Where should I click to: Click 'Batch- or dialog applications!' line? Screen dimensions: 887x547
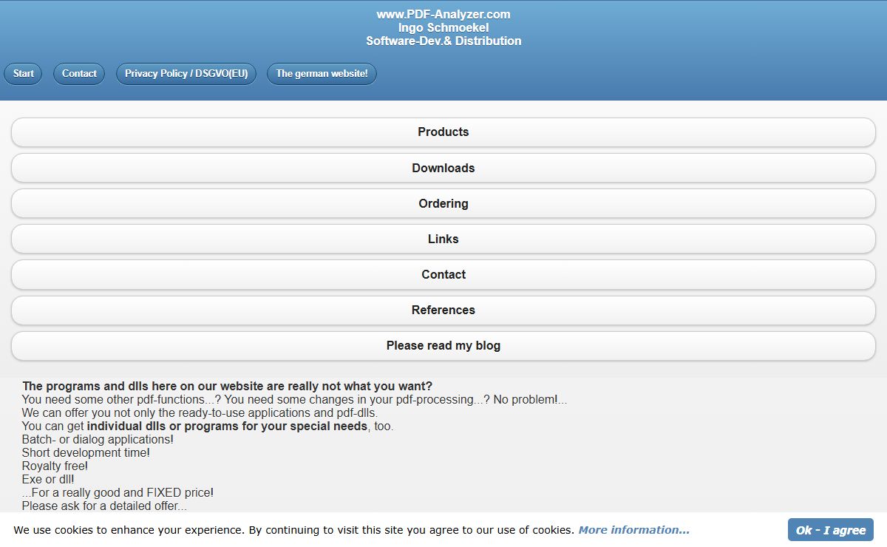[x=98, y=440]
